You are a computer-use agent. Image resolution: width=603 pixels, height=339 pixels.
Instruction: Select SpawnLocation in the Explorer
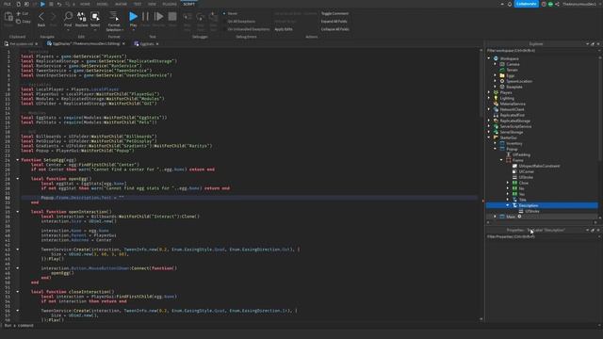coord(519,81)
